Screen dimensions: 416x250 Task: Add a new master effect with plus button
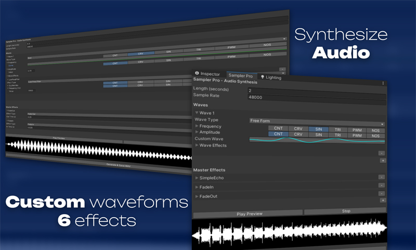tap(383, 200)
